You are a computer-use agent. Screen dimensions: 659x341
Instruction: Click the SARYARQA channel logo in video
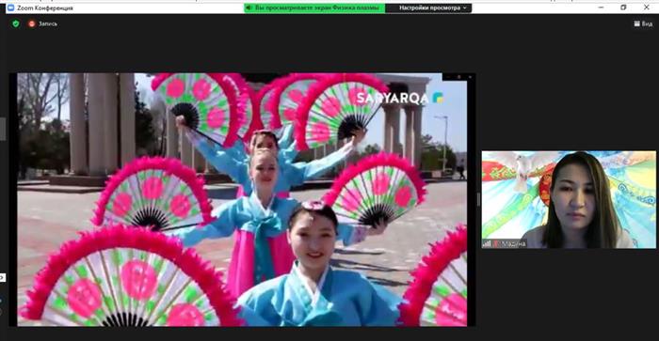coord(400,98)
